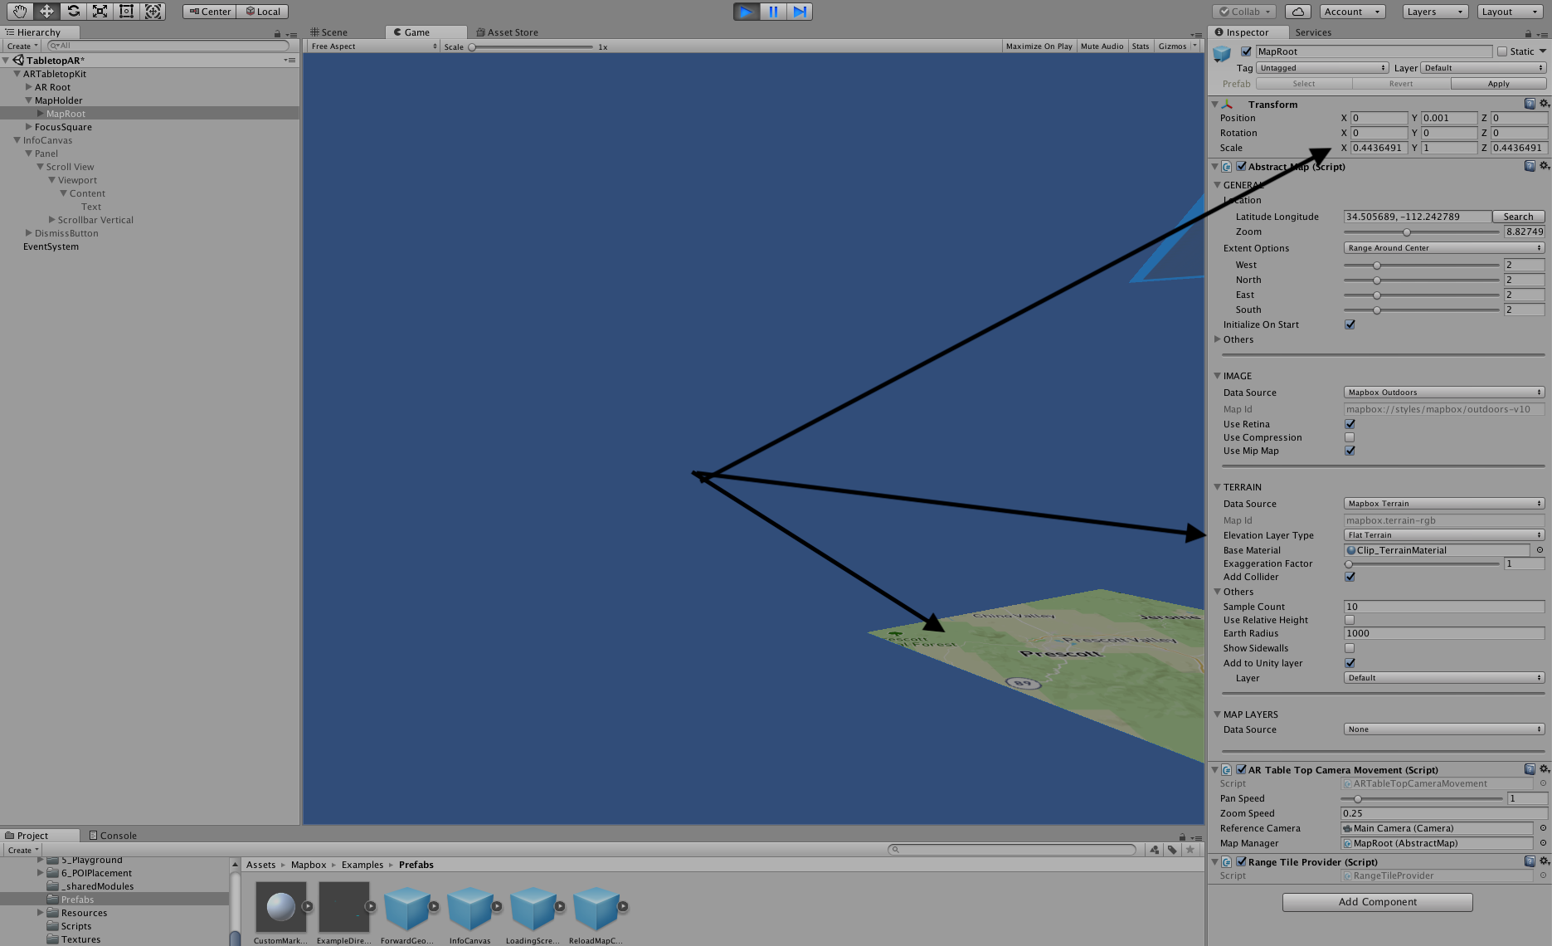Select the Move tool
1552x946 pixels.
(46, 11)
